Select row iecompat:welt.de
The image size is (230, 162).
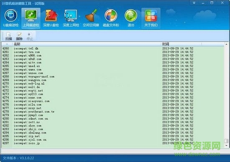coord(112,87)
